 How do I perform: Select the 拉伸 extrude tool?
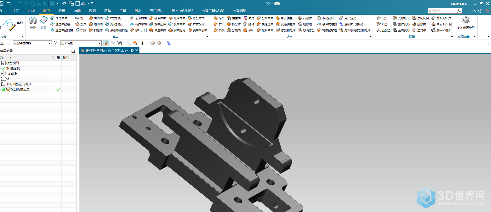pyautogui.click(x=33, y=23)
